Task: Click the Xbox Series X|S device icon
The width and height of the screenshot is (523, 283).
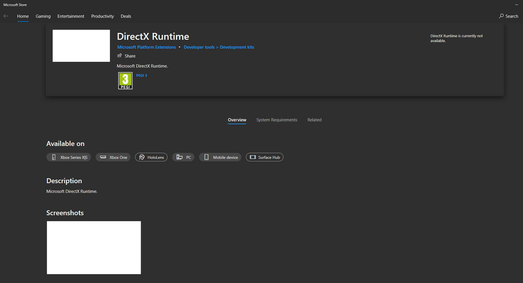Action: pos(54,157)
